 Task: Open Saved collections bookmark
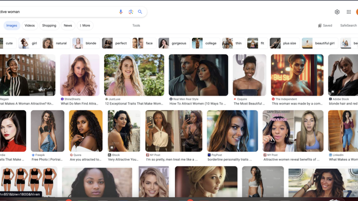pos(325,26)
